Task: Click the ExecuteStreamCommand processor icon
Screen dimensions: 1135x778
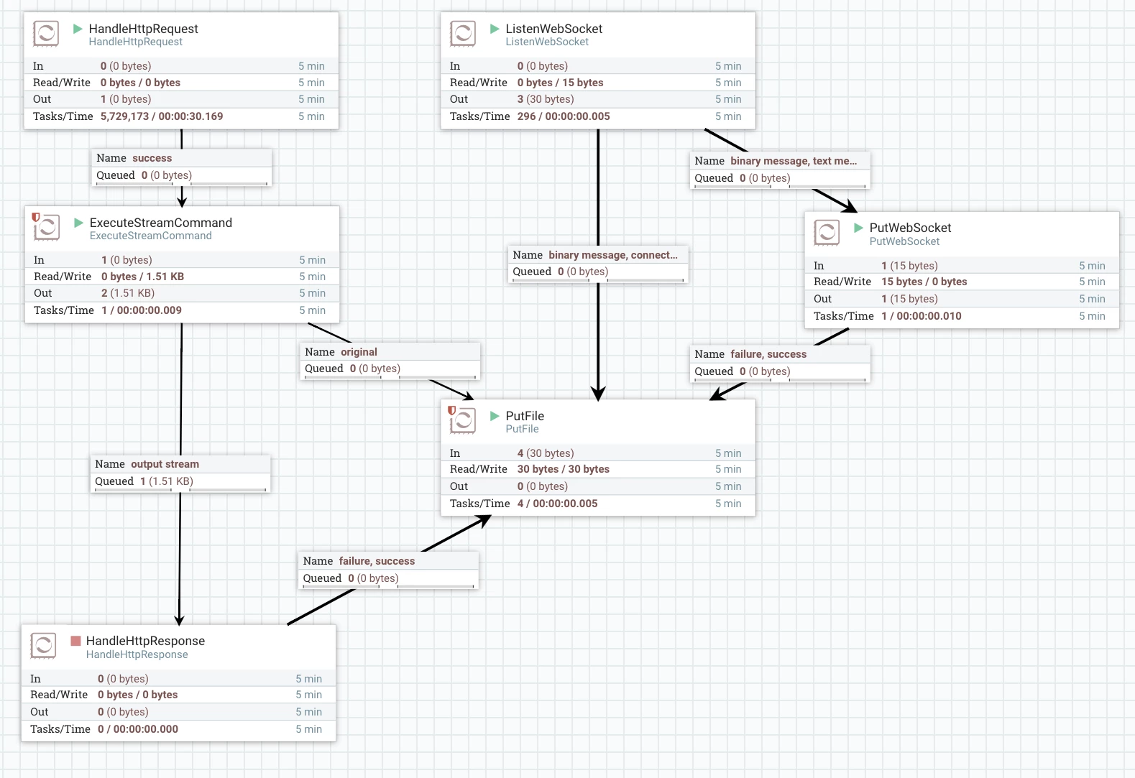Action: tap(47, 227)
